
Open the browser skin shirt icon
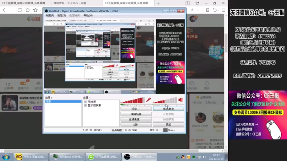click(x=197, y=3)
